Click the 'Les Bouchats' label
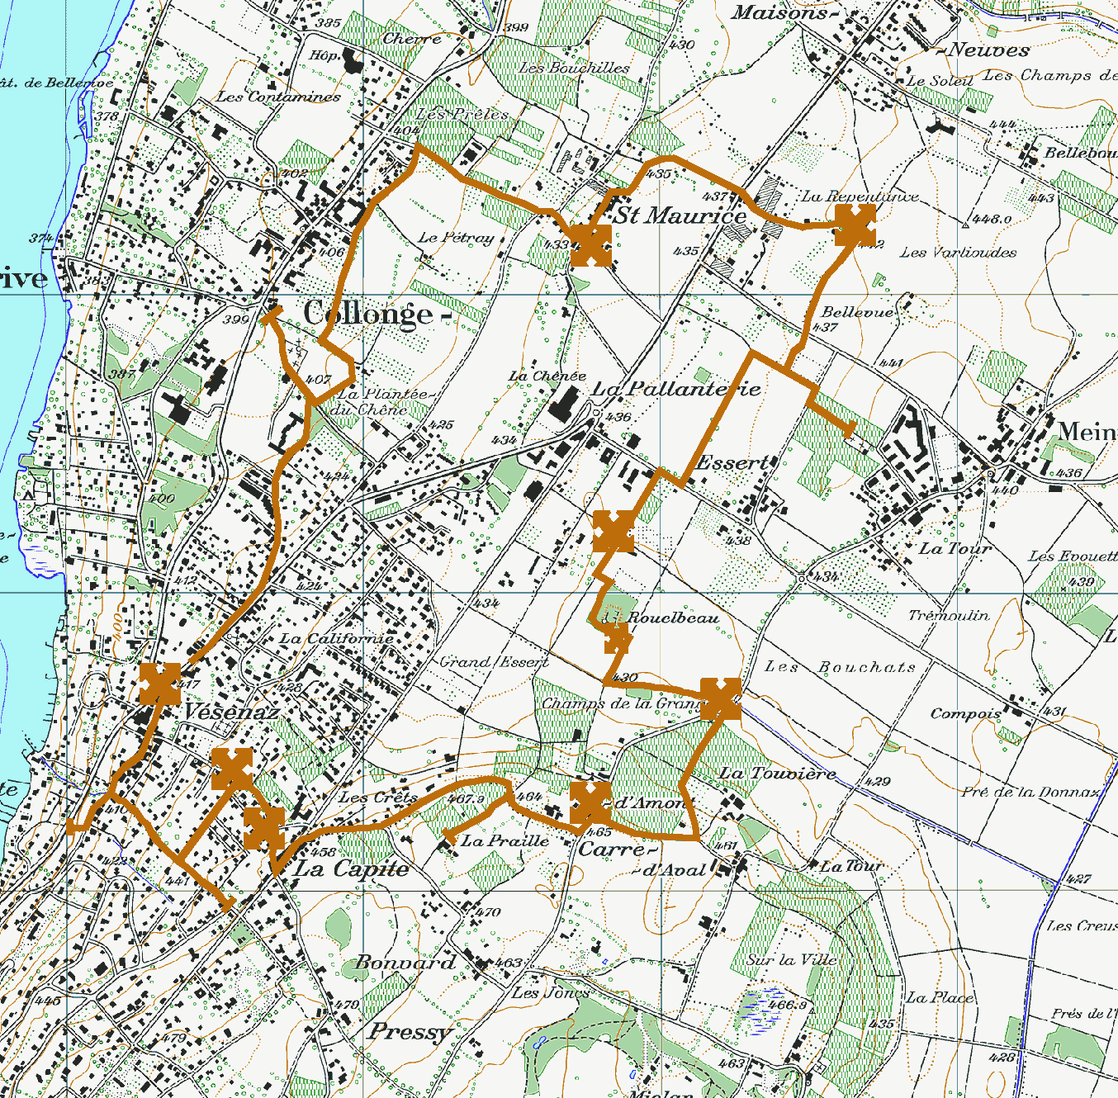Image resolution: width=1118 pixels, height=1098 pixels. 840,667
